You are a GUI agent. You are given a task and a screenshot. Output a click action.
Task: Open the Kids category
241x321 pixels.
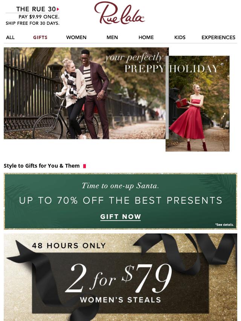click(180, 38)
